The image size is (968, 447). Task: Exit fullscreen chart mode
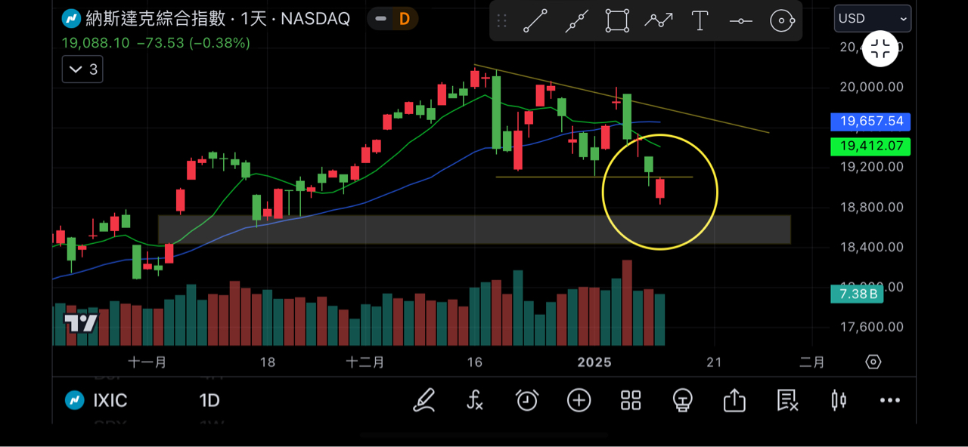(x=880, y=50)
